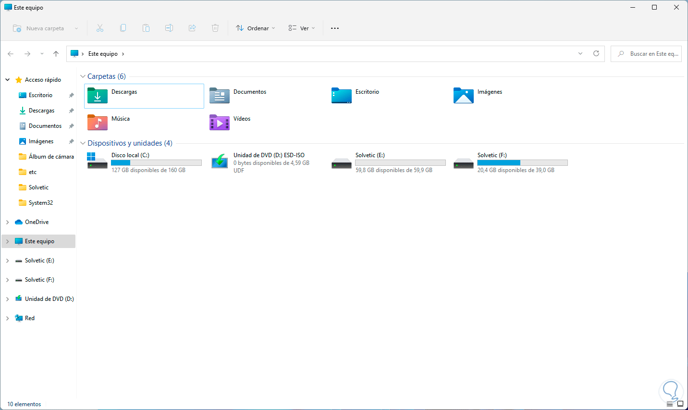Go back with the left arrow
The height and width of the screenshot is (410, 688).
pos(11,54)
